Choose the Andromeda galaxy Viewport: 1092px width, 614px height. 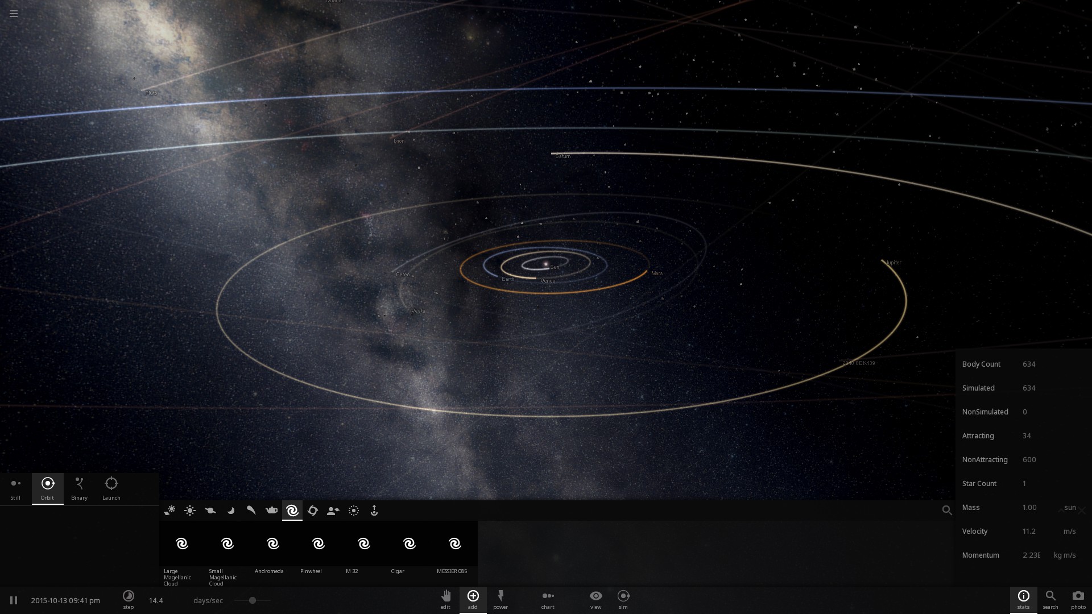click(273, 548)
